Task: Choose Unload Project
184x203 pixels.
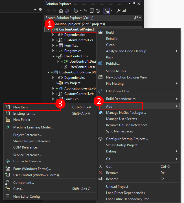Action: [117, 187]
